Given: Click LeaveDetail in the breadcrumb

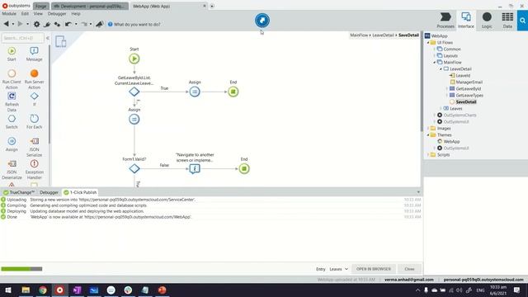Looking at the screenshot, I should tap(383, 35).
